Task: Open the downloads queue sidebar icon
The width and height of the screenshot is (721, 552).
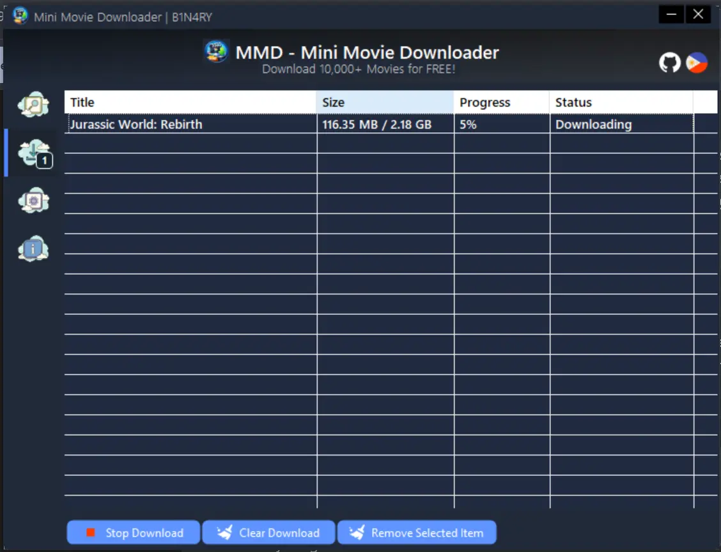Action: click(x=35, y=153)
